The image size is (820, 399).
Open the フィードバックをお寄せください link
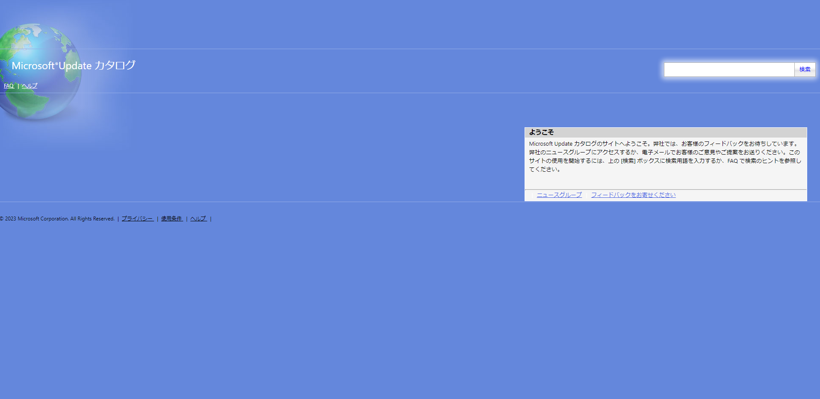633,195
